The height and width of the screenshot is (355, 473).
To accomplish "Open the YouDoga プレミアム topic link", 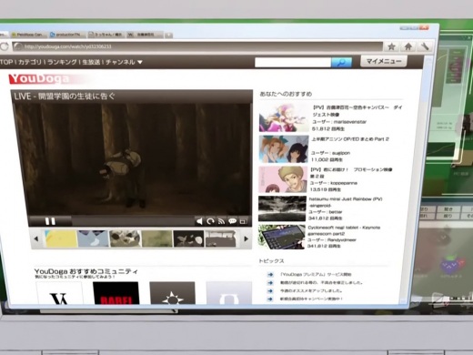I will 316,274.
